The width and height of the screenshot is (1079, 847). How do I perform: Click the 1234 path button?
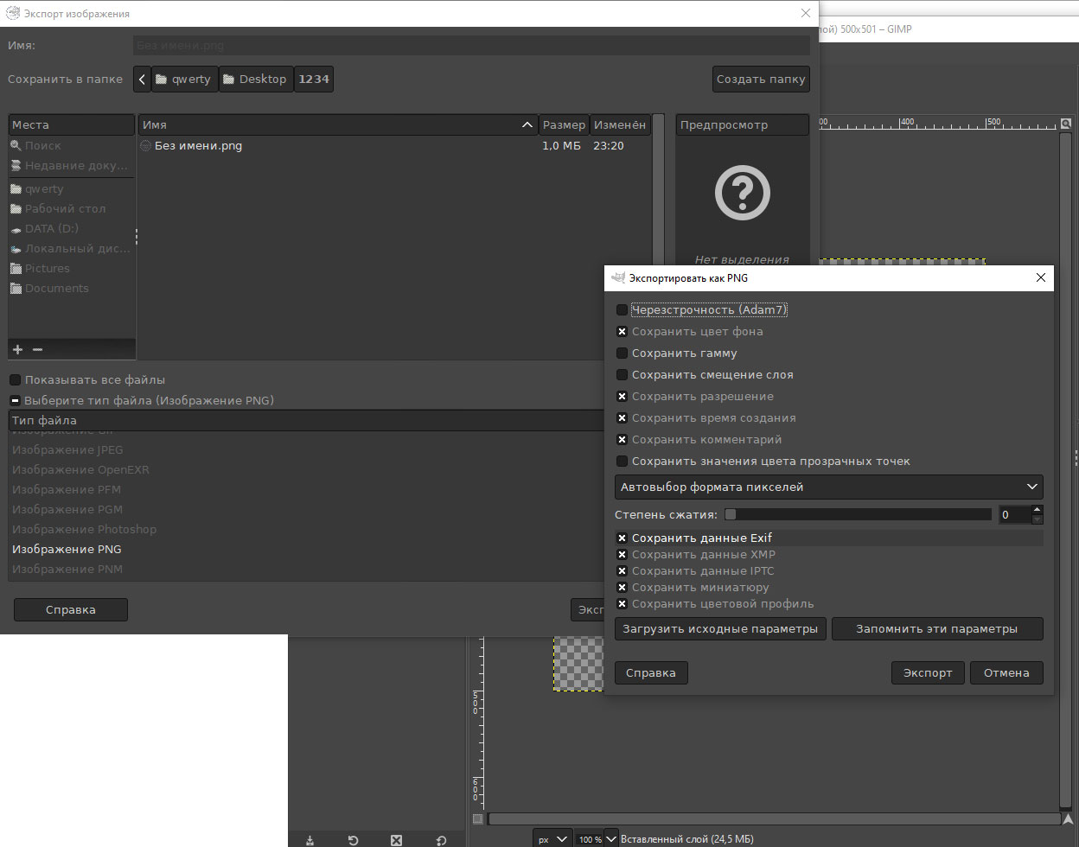point(314,79)
